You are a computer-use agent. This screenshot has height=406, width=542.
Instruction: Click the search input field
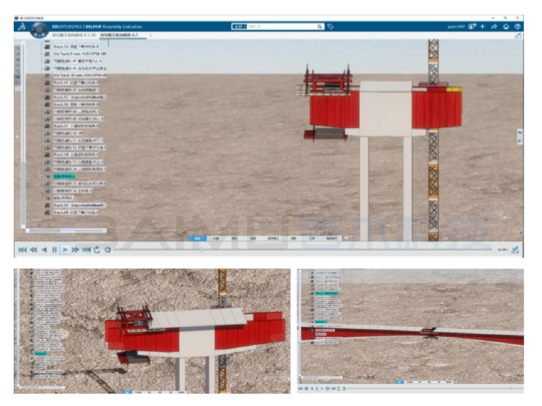(x=281, y=26)
